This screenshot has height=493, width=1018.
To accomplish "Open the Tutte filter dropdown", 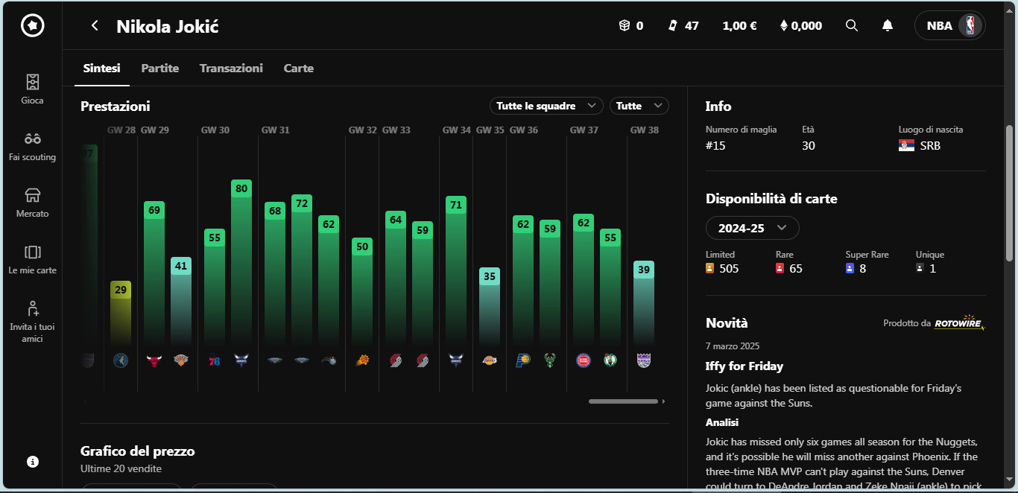I will (x=639, y=106).
